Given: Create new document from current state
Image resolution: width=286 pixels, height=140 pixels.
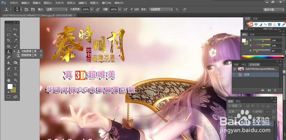Looking at the screenshot, I should pyautogui.click(x=263, y=90).
